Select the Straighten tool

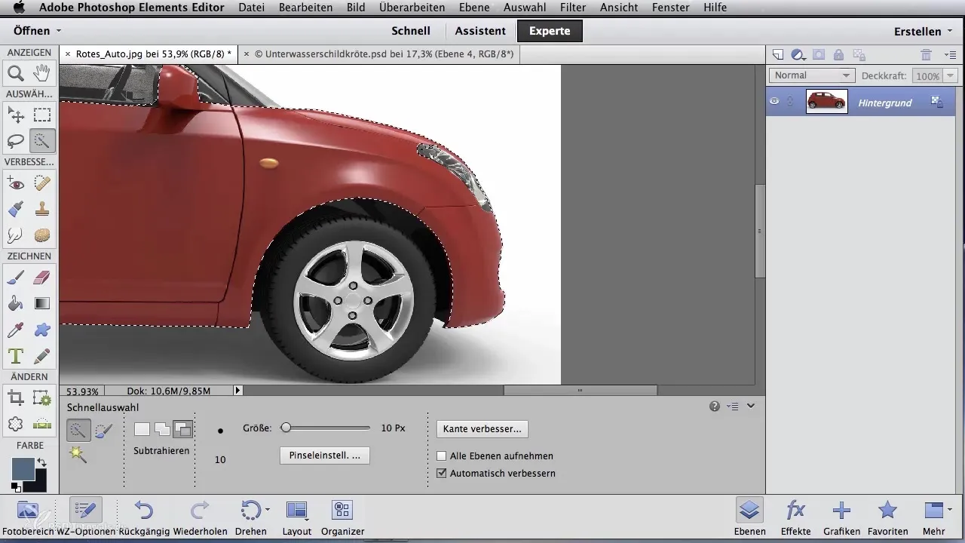point(42,424)
